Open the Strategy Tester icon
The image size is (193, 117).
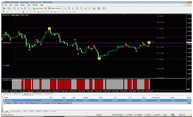(x=29, y=8)
